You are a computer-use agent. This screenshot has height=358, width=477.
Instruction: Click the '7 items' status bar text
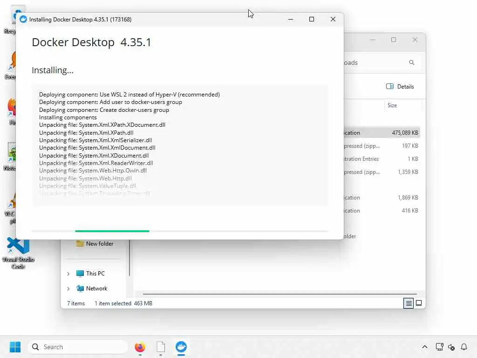(x=76, y=303)
